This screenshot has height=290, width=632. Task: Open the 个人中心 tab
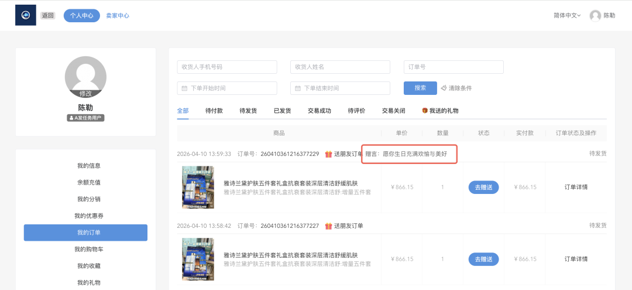point(82,16)
